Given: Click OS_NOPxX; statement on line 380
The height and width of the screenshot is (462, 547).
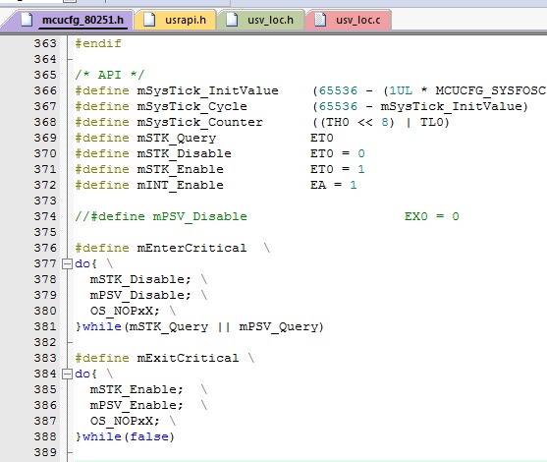Looking at the screenshot, I should tap(125, 311).
